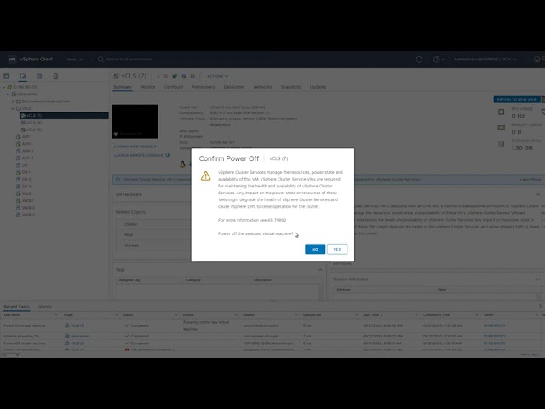This screenshot has height=409, width=545.
Task: Click the VMware vm logo
Action: (x=12, y=60)
